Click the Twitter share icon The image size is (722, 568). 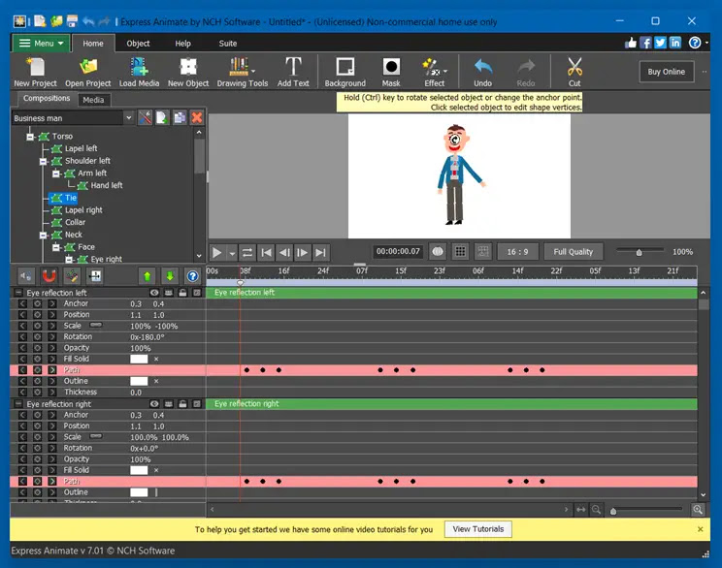tap(660, 43)
